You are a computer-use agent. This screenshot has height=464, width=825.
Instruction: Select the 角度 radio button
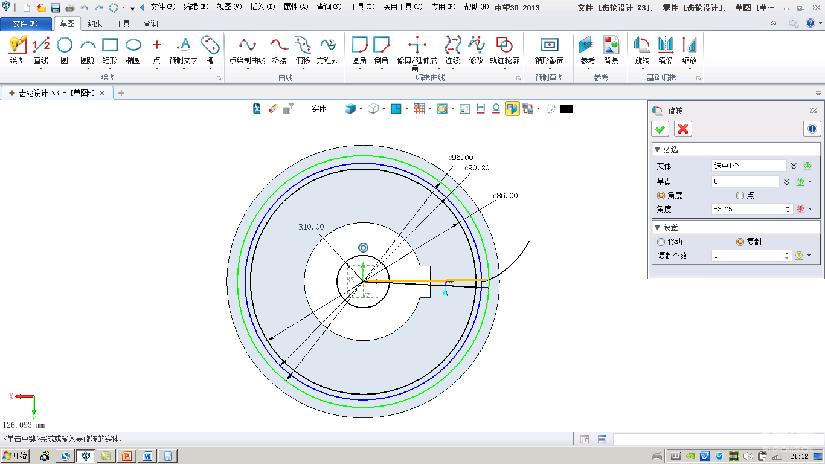(x=661, y=195)
